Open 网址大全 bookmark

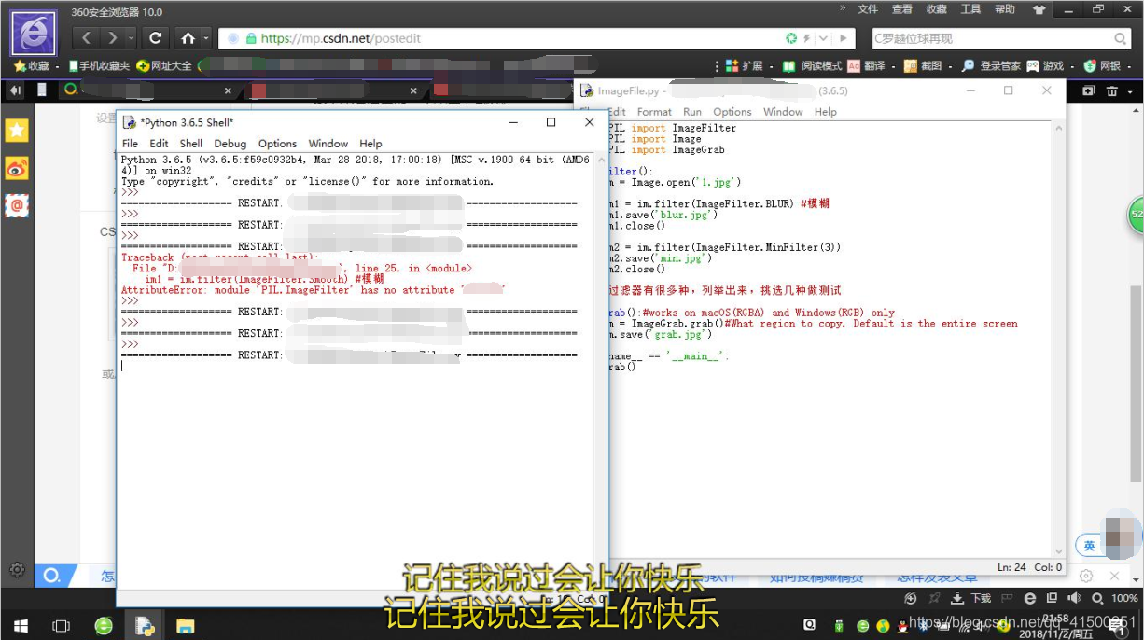164,66
